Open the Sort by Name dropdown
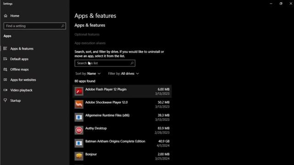Viewport: 294px width, 165px height. point(88,74)
